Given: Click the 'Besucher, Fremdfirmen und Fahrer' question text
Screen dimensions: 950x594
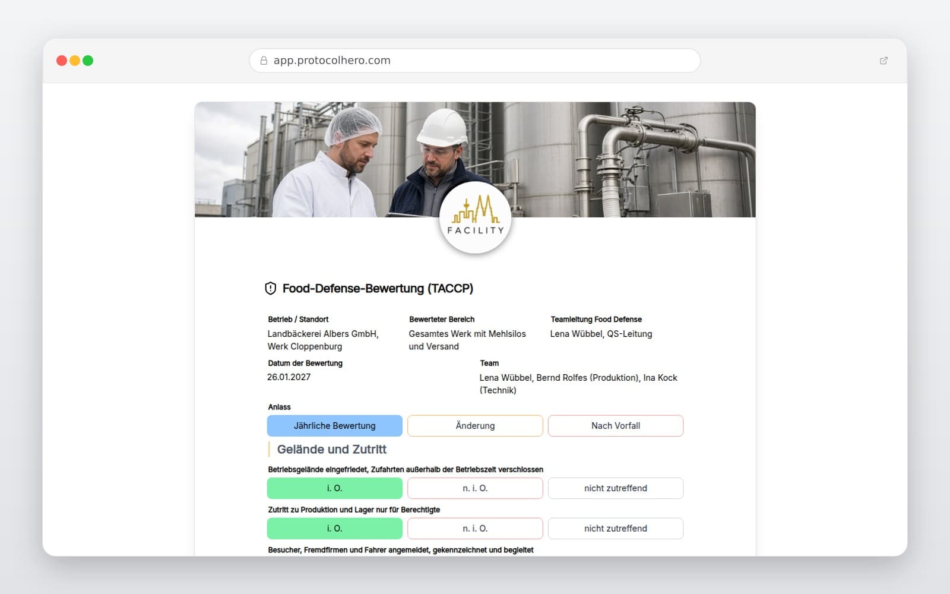Looking at the screenshot, I should 401,550.
